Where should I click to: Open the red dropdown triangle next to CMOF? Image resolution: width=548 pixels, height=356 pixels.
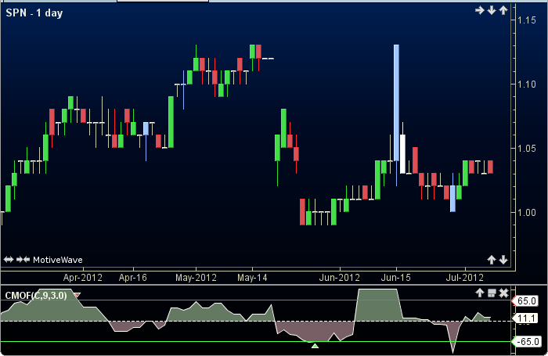pyautogui.click(x=77, y=295)
